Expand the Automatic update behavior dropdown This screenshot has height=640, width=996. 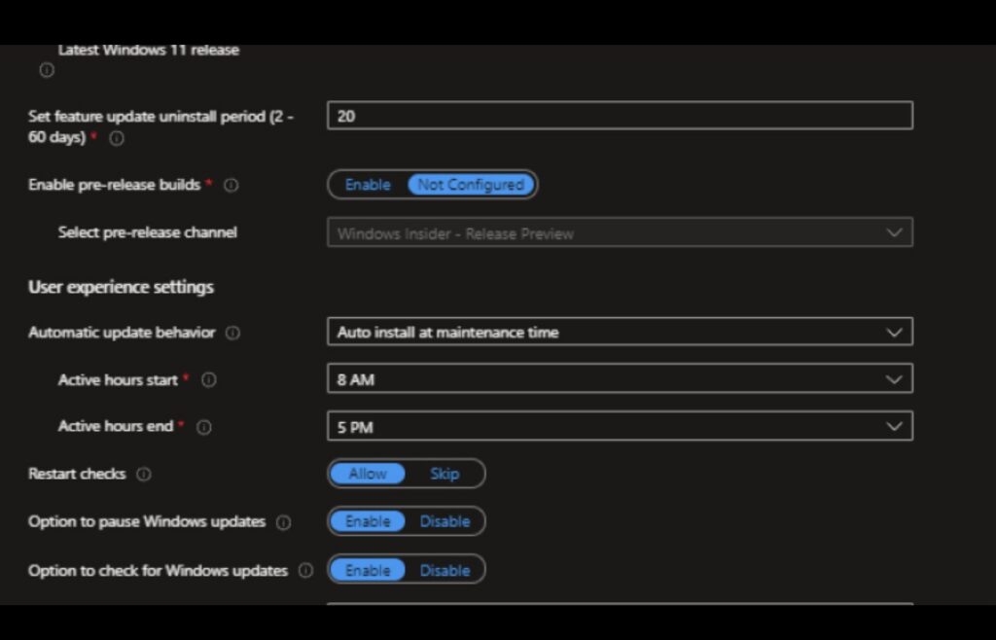click(620, 333)
